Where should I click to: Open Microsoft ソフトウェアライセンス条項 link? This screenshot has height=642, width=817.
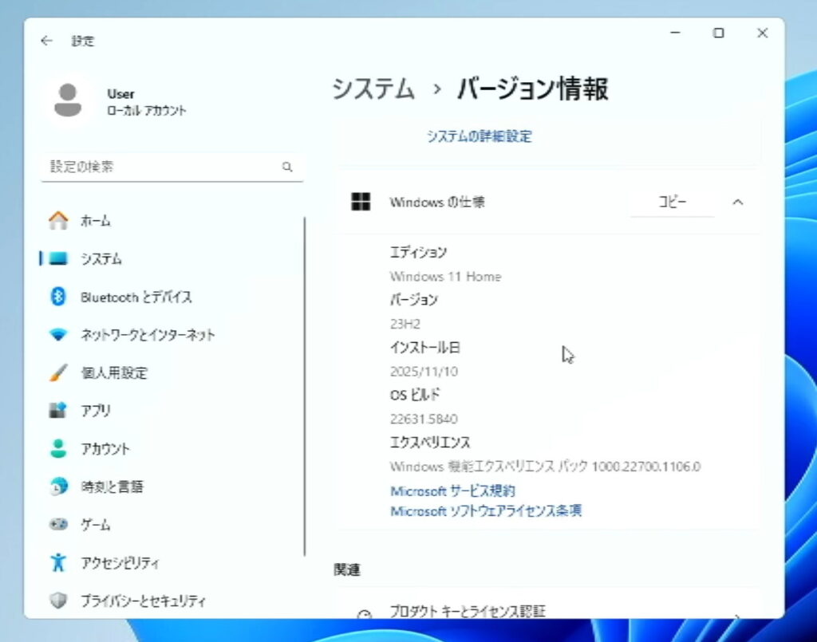tap(485, 510)
